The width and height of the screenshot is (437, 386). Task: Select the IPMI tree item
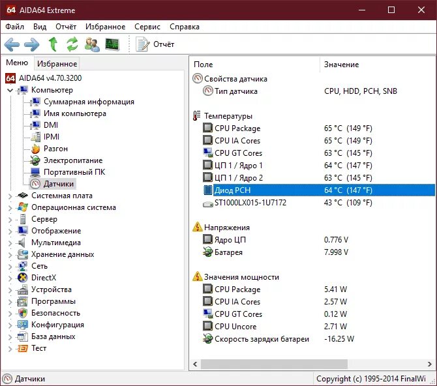[52, 137]
